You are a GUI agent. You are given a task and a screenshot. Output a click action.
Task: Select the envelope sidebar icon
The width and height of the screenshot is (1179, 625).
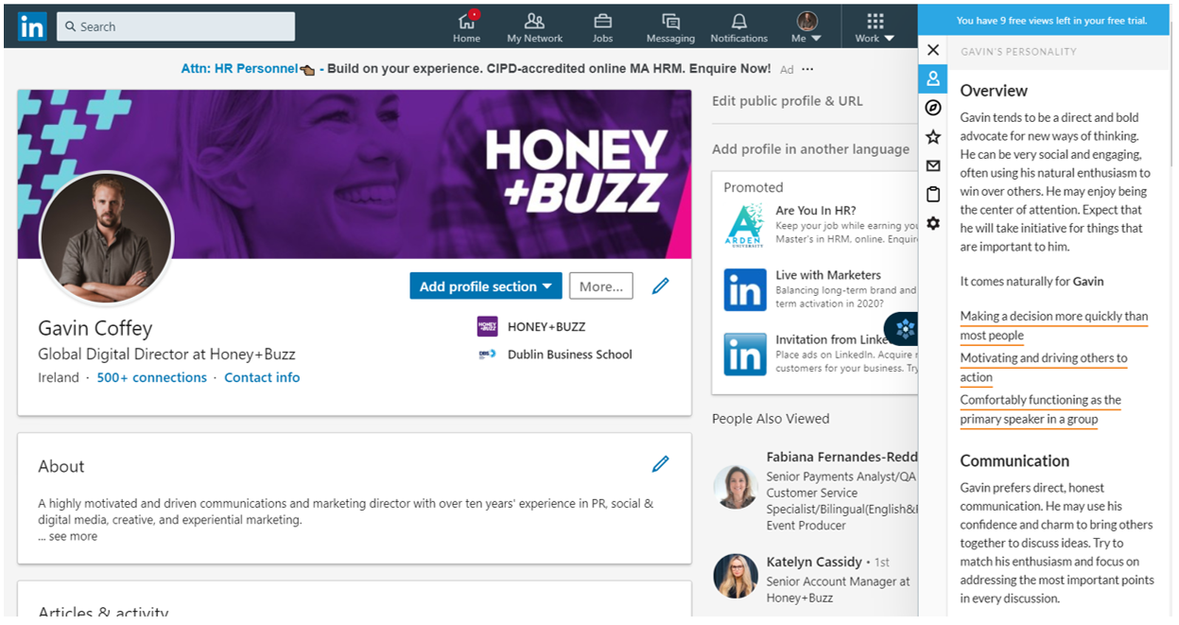click(x=933, y=165)
